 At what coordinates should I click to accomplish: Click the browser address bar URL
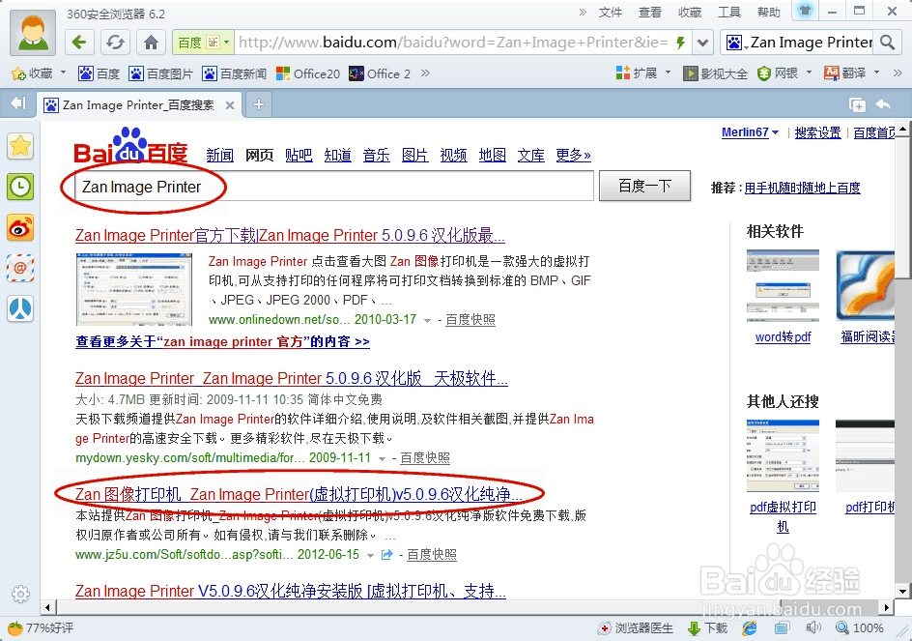(x=453, y=42)
